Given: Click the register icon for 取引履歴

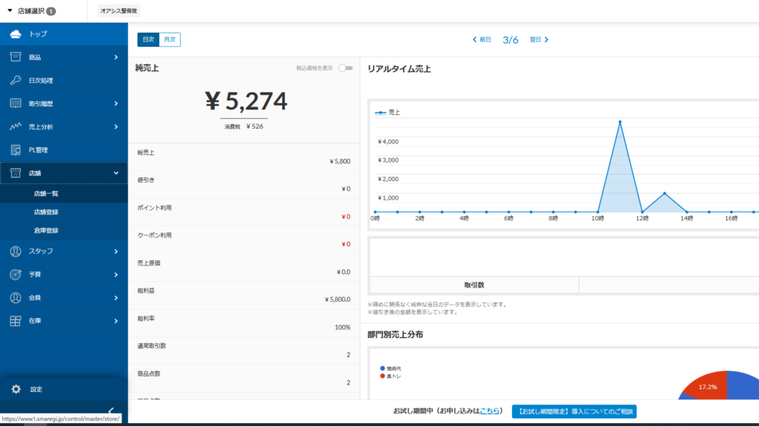Looking at the screenshot, I should point(15,104).
